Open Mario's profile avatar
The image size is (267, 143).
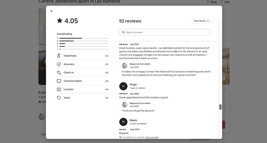point(123,122)
